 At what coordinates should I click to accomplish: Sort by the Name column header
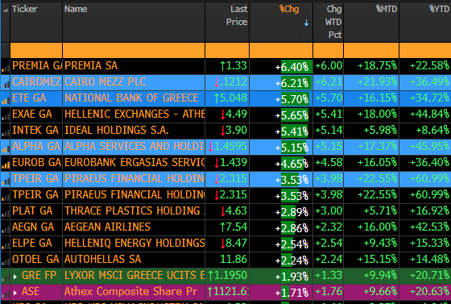click(x=134, y=23)
